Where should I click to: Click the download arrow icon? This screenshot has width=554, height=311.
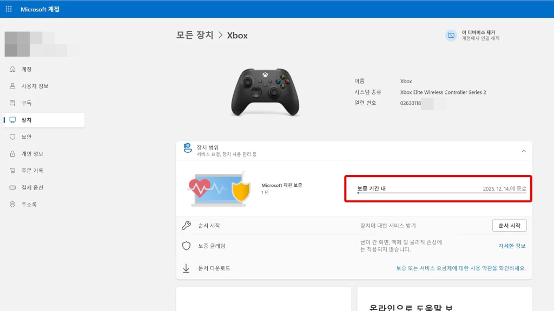(186, 268)
